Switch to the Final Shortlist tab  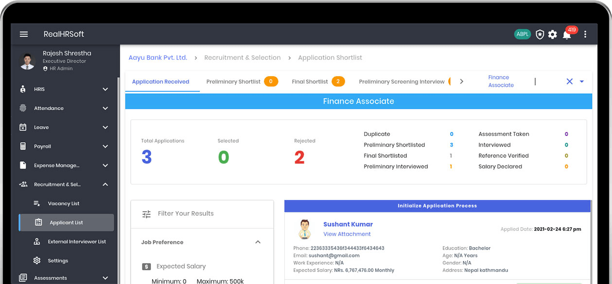tap(310, 82)
